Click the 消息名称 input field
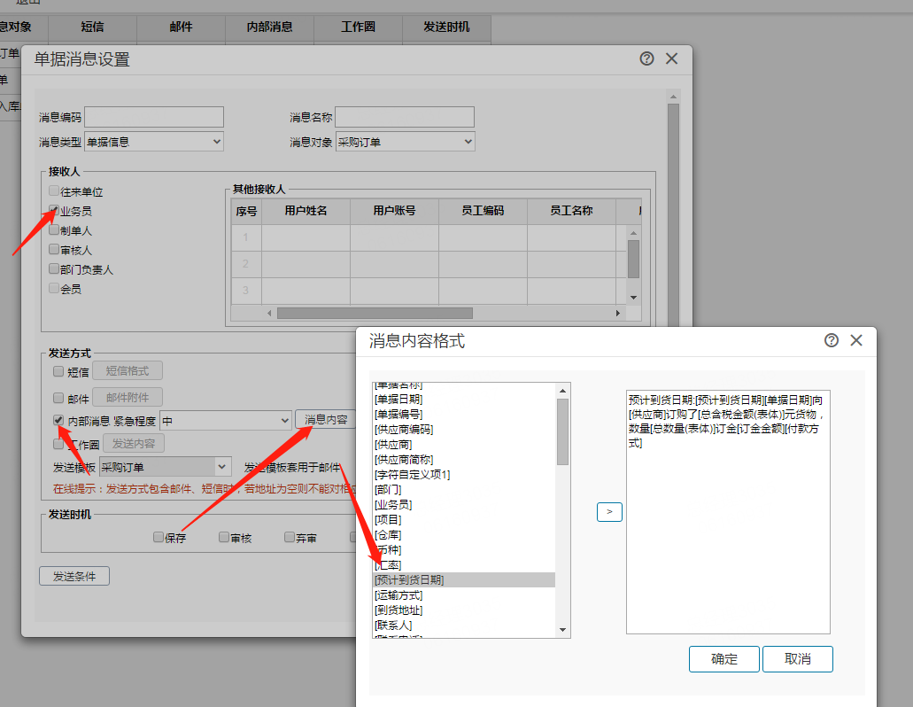 pyautogui.click(x=405, y=117)
